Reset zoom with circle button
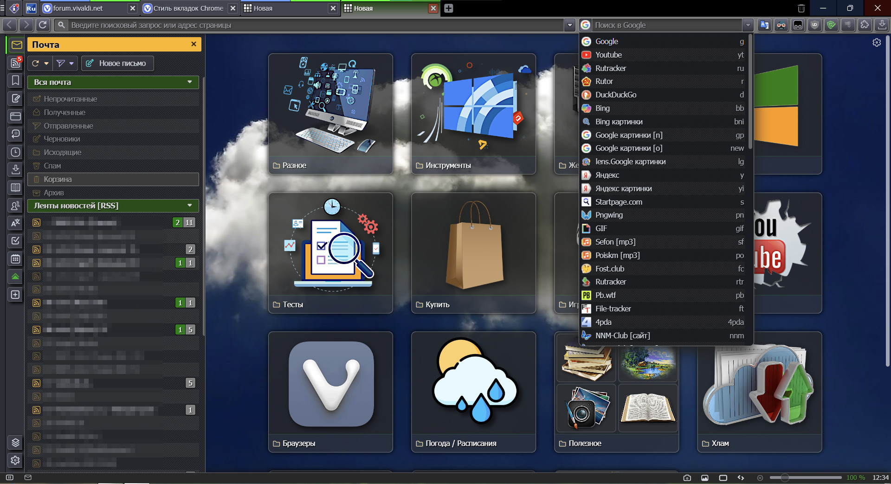 [x=760, y=478]
